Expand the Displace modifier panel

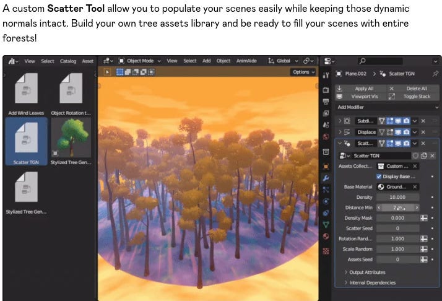pyautogui.click(x=340, y=132)
